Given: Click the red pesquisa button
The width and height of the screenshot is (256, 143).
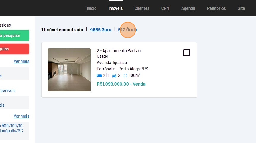Looking at the screenshot, I should pos(15,49).
